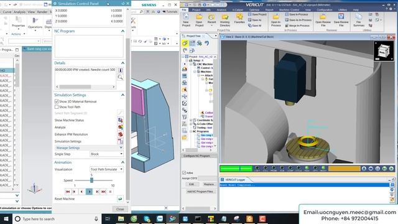Collapse the CNC Machine tree node
This screenshot has height=224, width=398.
[x=191, y=64]
